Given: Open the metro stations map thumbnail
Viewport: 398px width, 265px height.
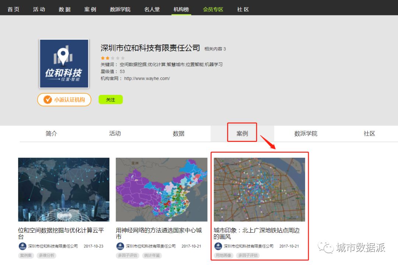Looking at the screenshot, I should pyautogui.click(x=259, y=190).
